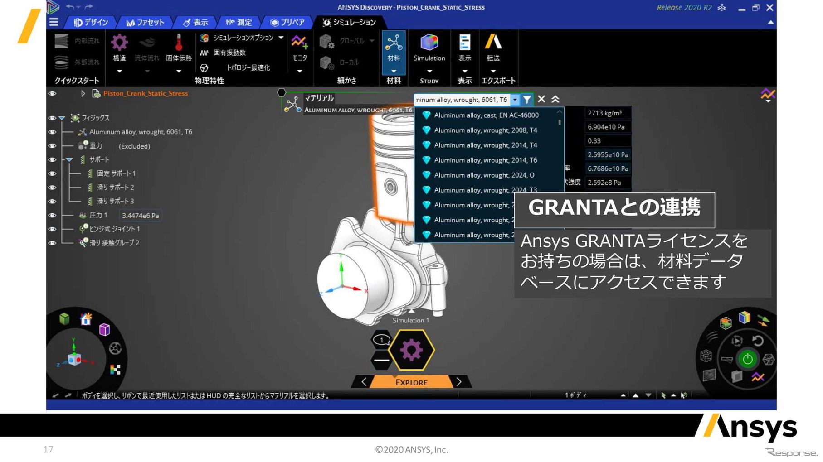Select the 固体伝熱 thermometer icon
The height and width of the screenshot is (462, 823).
tap(179, 43)
